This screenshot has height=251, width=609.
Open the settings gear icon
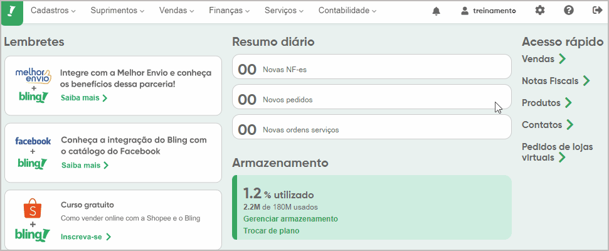pos(540,11)
